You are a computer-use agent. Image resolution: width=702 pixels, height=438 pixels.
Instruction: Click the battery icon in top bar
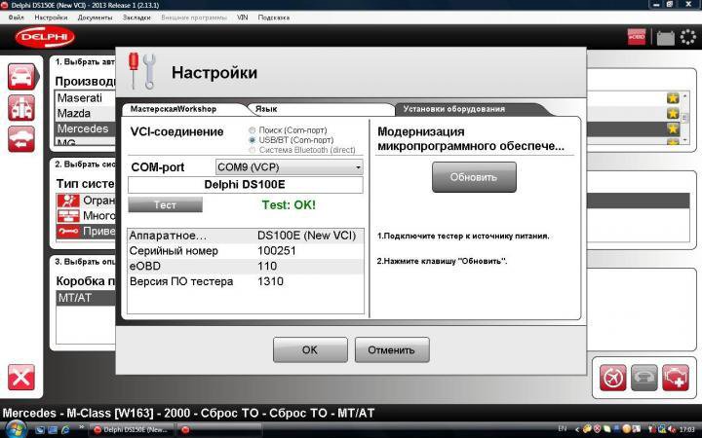click(666, 38)
